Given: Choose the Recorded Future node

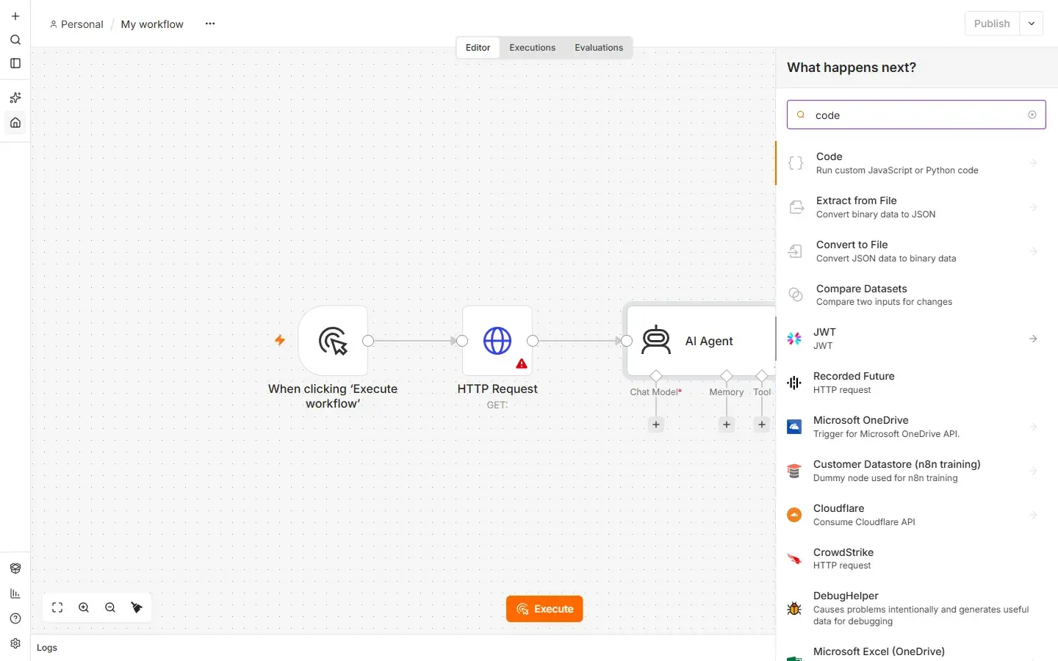Looking at the screenshot, I should tap(916, 383).
